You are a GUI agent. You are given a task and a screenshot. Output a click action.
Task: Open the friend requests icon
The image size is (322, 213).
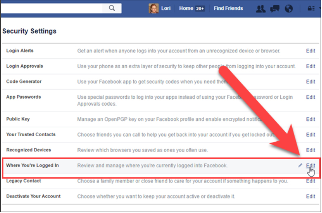tap(261, 9)
